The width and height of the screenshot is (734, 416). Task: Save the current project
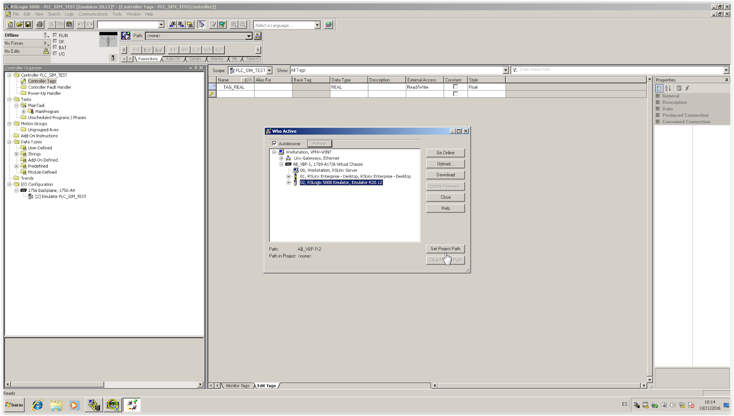pos(28,24)
